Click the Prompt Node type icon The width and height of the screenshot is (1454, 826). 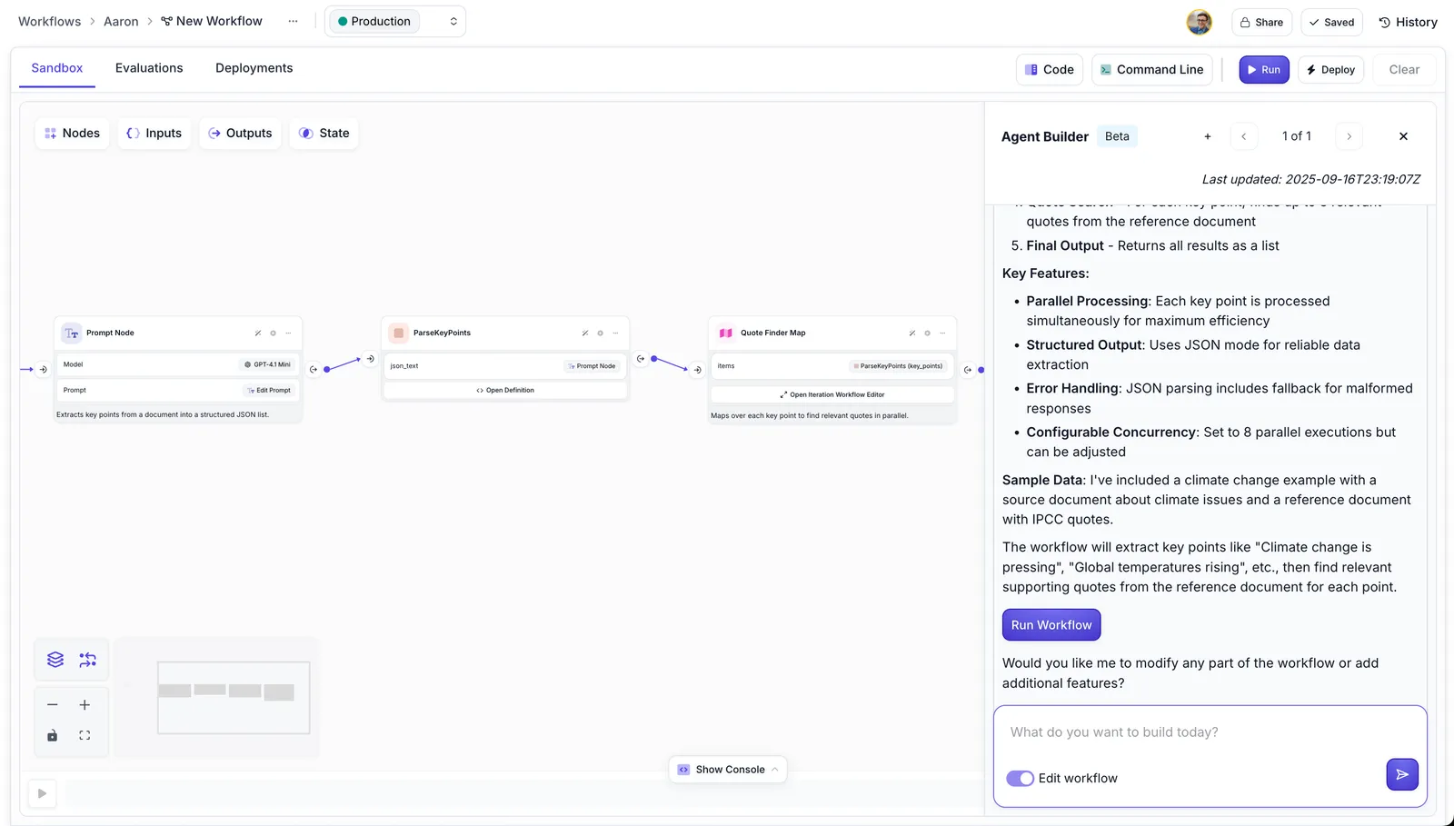click(x=72, y=333)
